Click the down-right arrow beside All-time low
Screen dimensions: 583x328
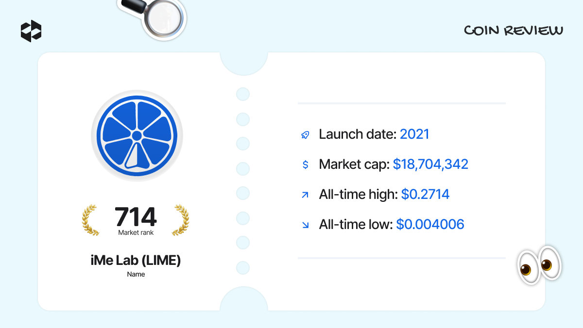pyautogui.click(x=305, y=225)
